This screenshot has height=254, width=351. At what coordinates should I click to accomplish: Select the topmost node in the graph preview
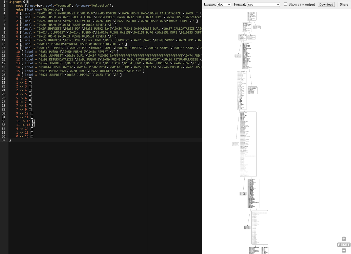251,16
